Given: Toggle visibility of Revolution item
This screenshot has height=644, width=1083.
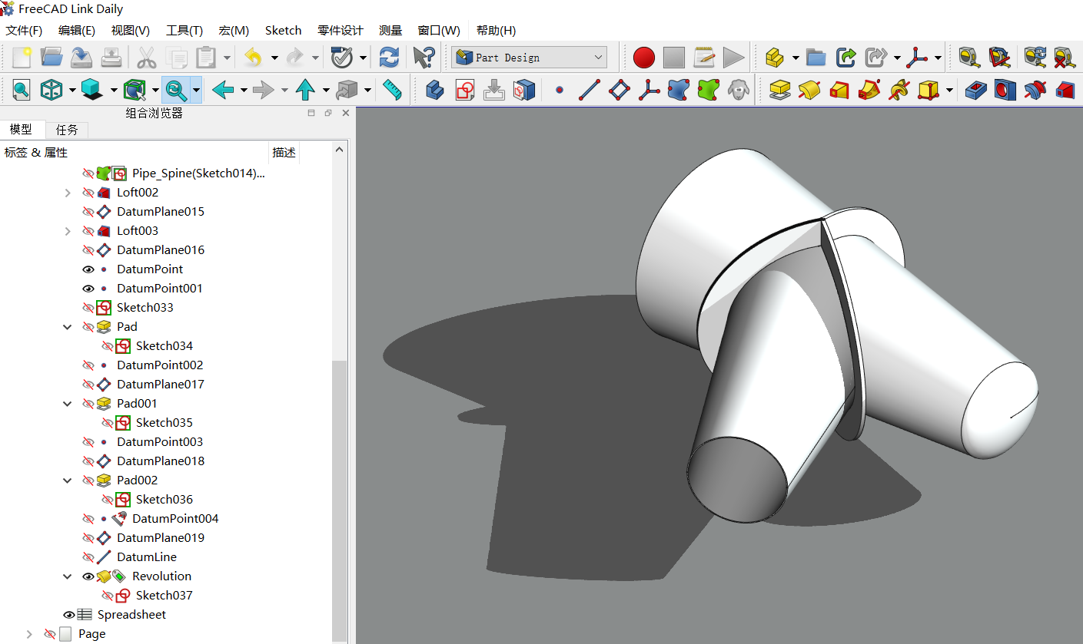Looking at the screenshot, I should 88,576.
